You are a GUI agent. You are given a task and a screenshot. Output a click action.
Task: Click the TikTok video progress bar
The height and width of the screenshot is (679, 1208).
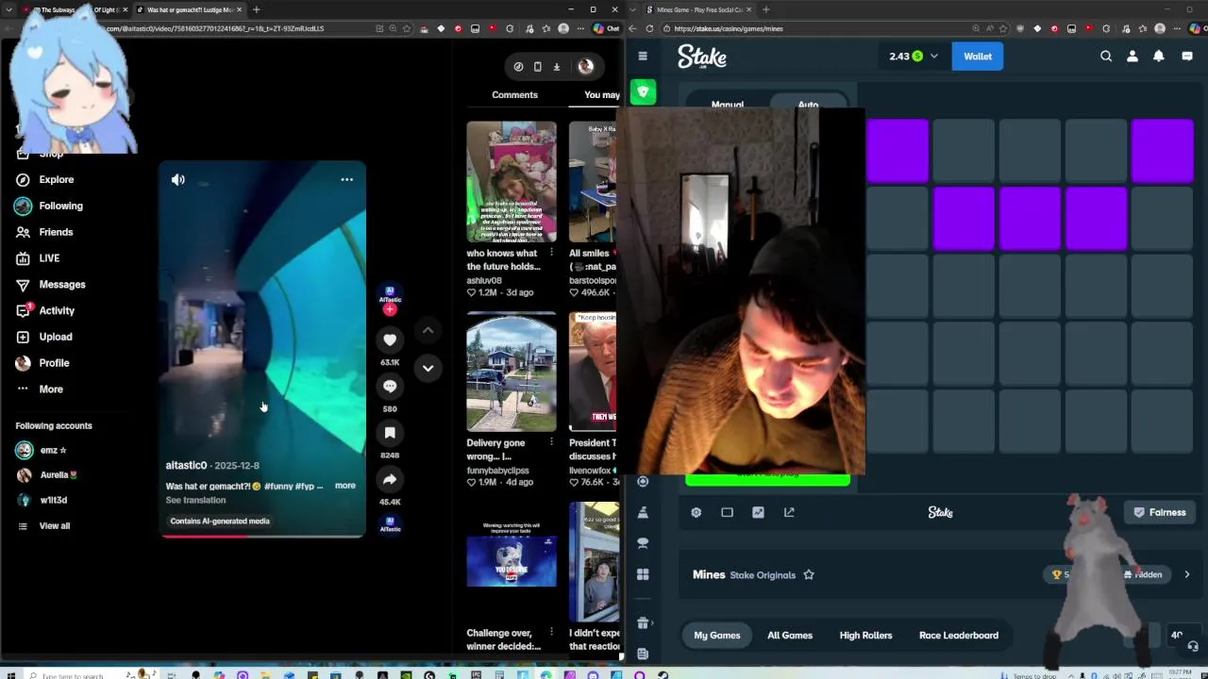pyautogui.click(x=262, y=536)
